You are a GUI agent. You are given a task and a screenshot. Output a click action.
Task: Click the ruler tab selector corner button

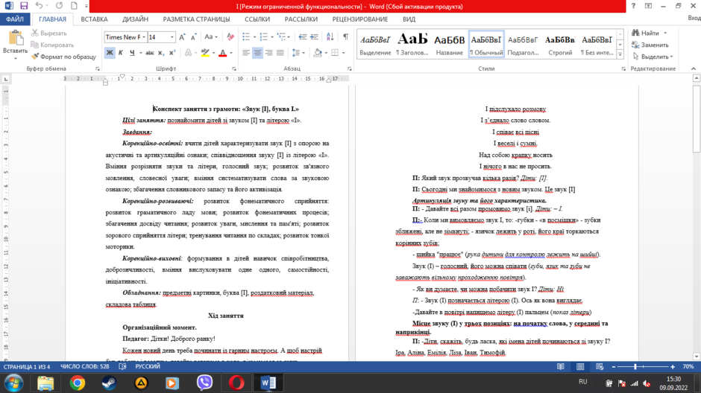point(6,79)
